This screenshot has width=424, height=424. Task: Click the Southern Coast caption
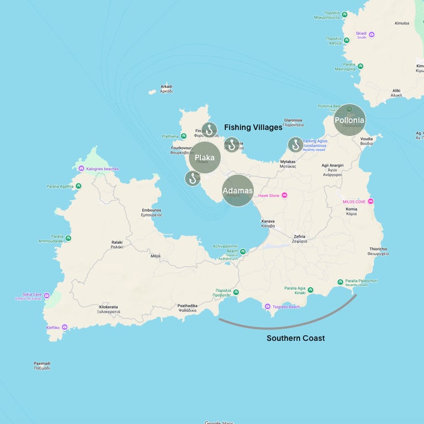pos(296,338)
